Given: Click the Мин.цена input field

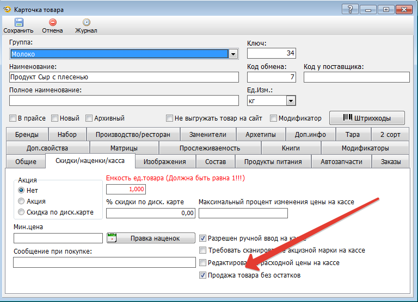Looking at the screenshot, I should coord(58,238).
